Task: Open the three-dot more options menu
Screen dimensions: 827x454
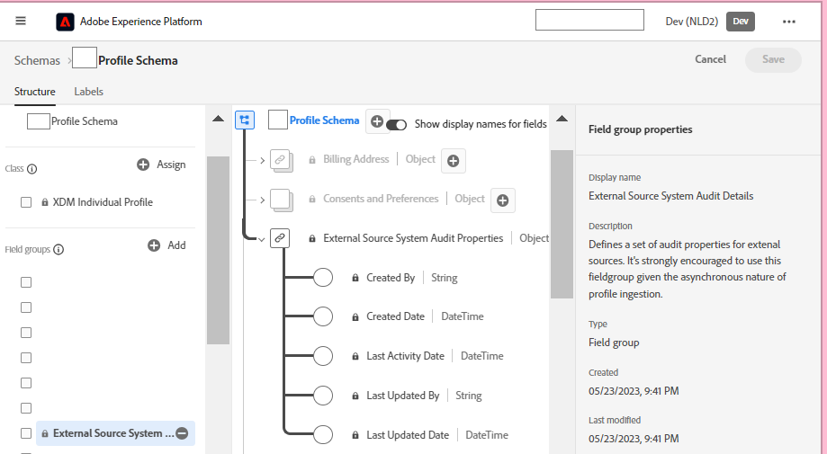Action: (x=789, y=22)
